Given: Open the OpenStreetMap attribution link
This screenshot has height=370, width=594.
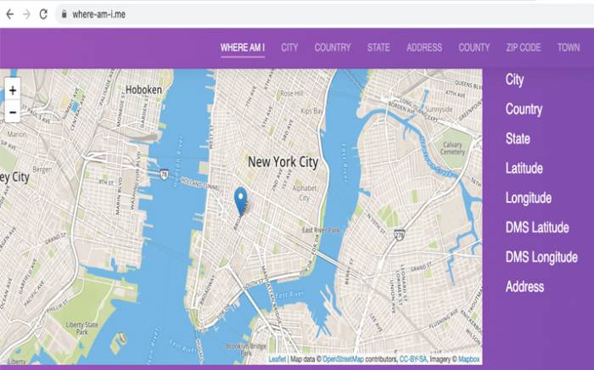Looking at the screenshot, I should 343,359.
